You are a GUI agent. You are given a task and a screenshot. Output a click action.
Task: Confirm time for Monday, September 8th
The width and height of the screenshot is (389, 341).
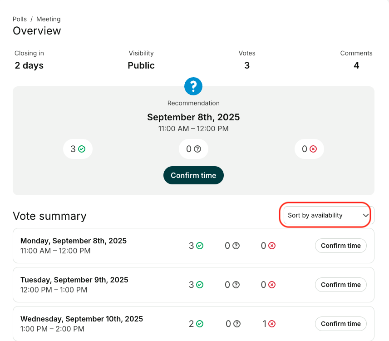[x=340, y=246]
